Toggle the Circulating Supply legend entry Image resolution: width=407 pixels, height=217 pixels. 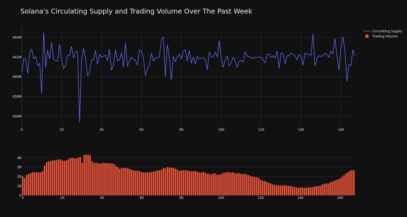(x=382, y=31)
